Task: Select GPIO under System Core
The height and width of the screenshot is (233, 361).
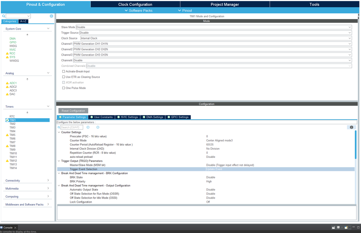Action: pyautogui.click(x=13, y=42)
